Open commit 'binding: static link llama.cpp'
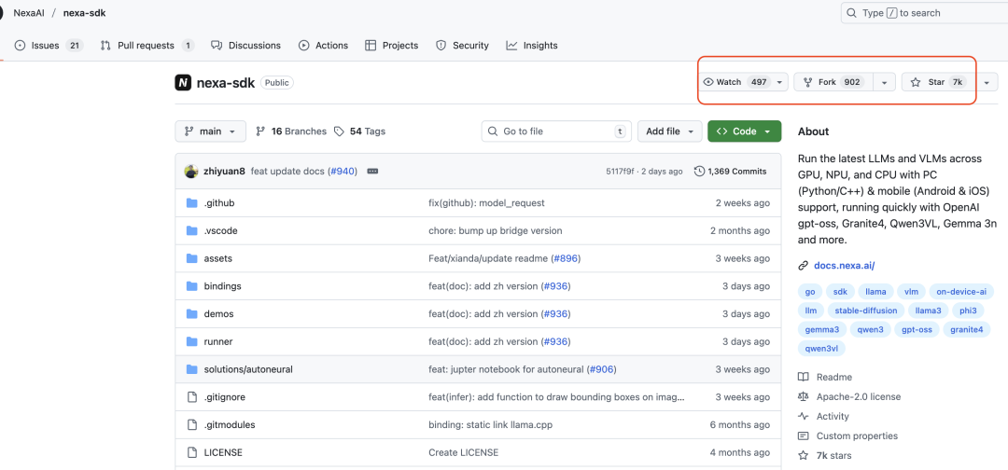 point(491,425)
